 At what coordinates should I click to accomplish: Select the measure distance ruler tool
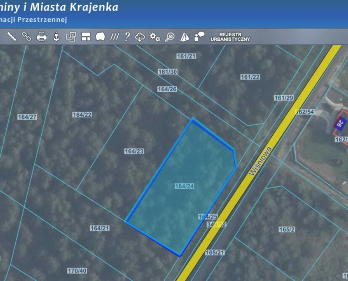point(11,37)
